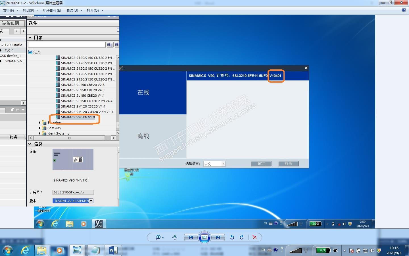The image size is (409, 256).
Task: Click file explorer on the pictured taskbar
Action: tap(69, 224)
